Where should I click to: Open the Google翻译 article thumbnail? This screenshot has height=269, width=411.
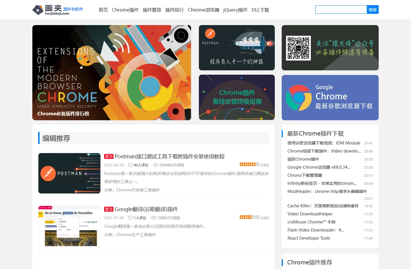(x=69, y=226)
